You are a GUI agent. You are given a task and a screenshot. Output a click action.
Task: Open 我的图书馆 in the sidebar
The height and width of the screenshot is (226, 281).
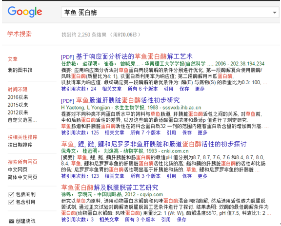tap(20, 70)
